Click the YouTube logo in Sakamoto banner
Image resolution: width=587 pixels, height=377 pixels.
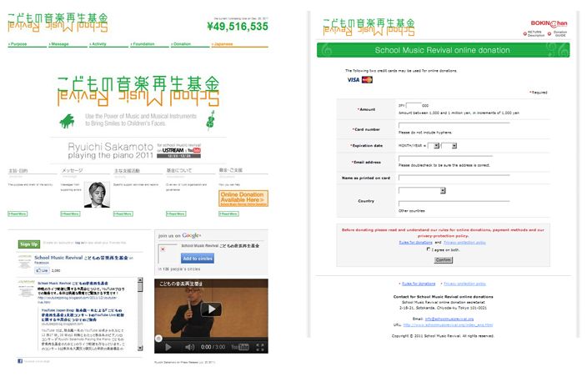coord(194,150)
